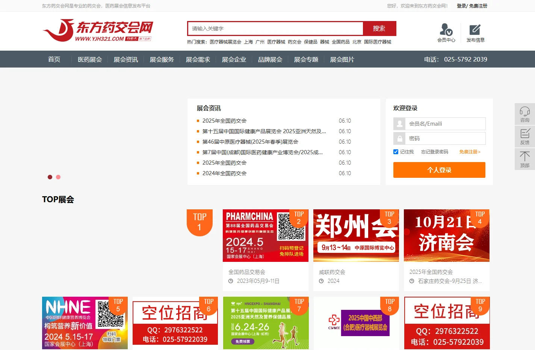Go to 首页 in the navigation bar

54,59
